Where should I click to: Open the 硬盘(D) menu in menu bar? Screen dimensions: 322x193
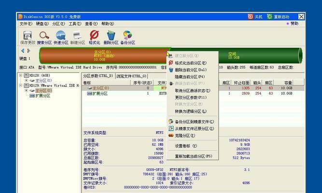click(42, 24)
